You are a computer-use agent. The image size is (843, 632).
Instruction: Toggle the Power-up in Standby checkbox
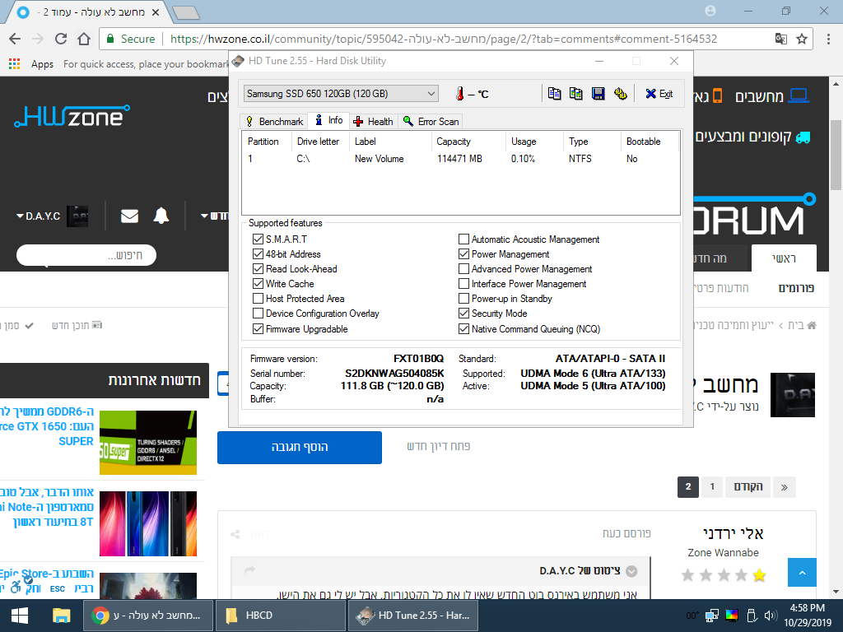click(x=464, y=298)
